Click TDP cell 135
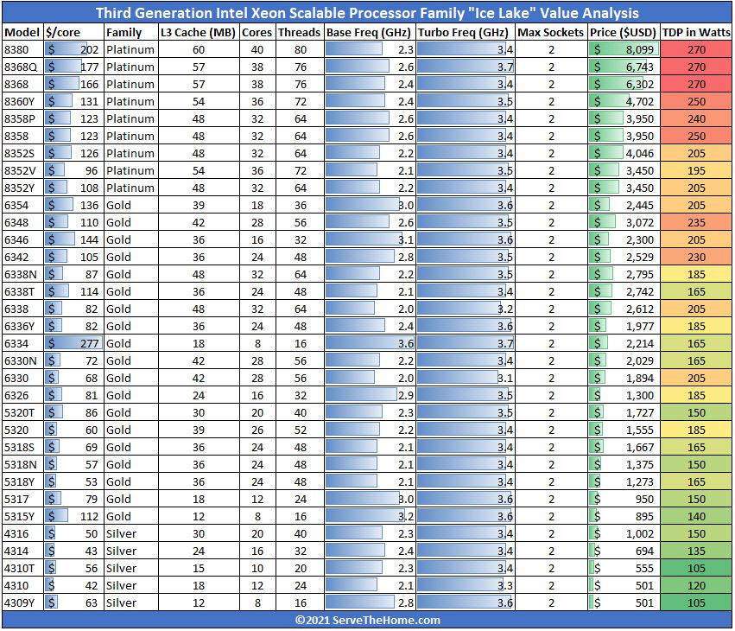Image resolution: width=735 pixels, height=631 pixels. 696,551
